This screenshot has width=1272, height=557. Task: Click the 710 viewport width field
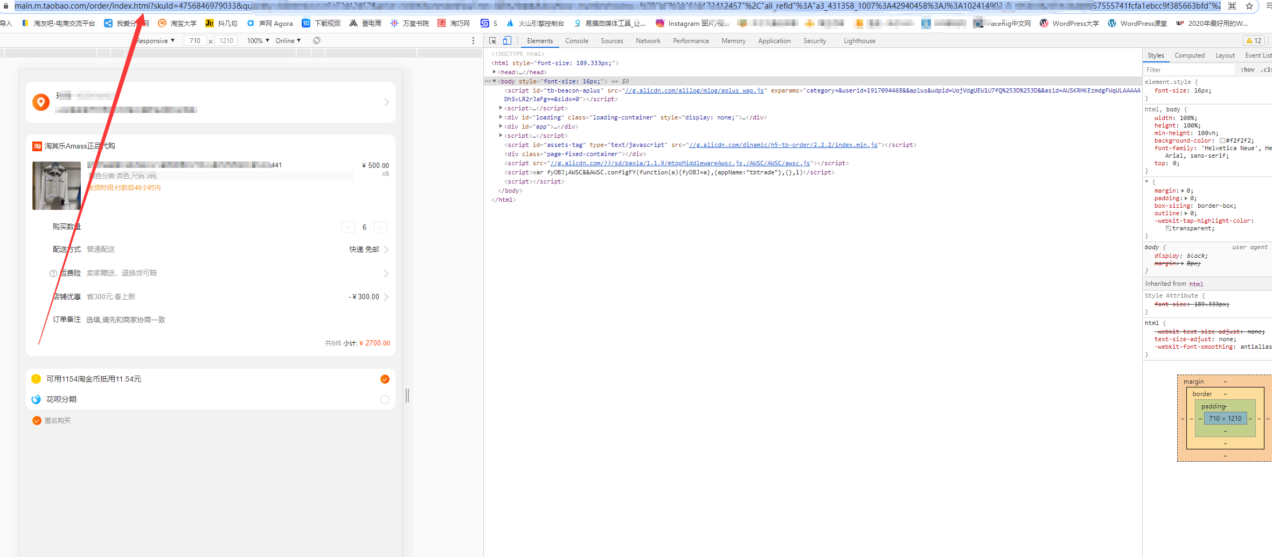(x=195, y=41)
